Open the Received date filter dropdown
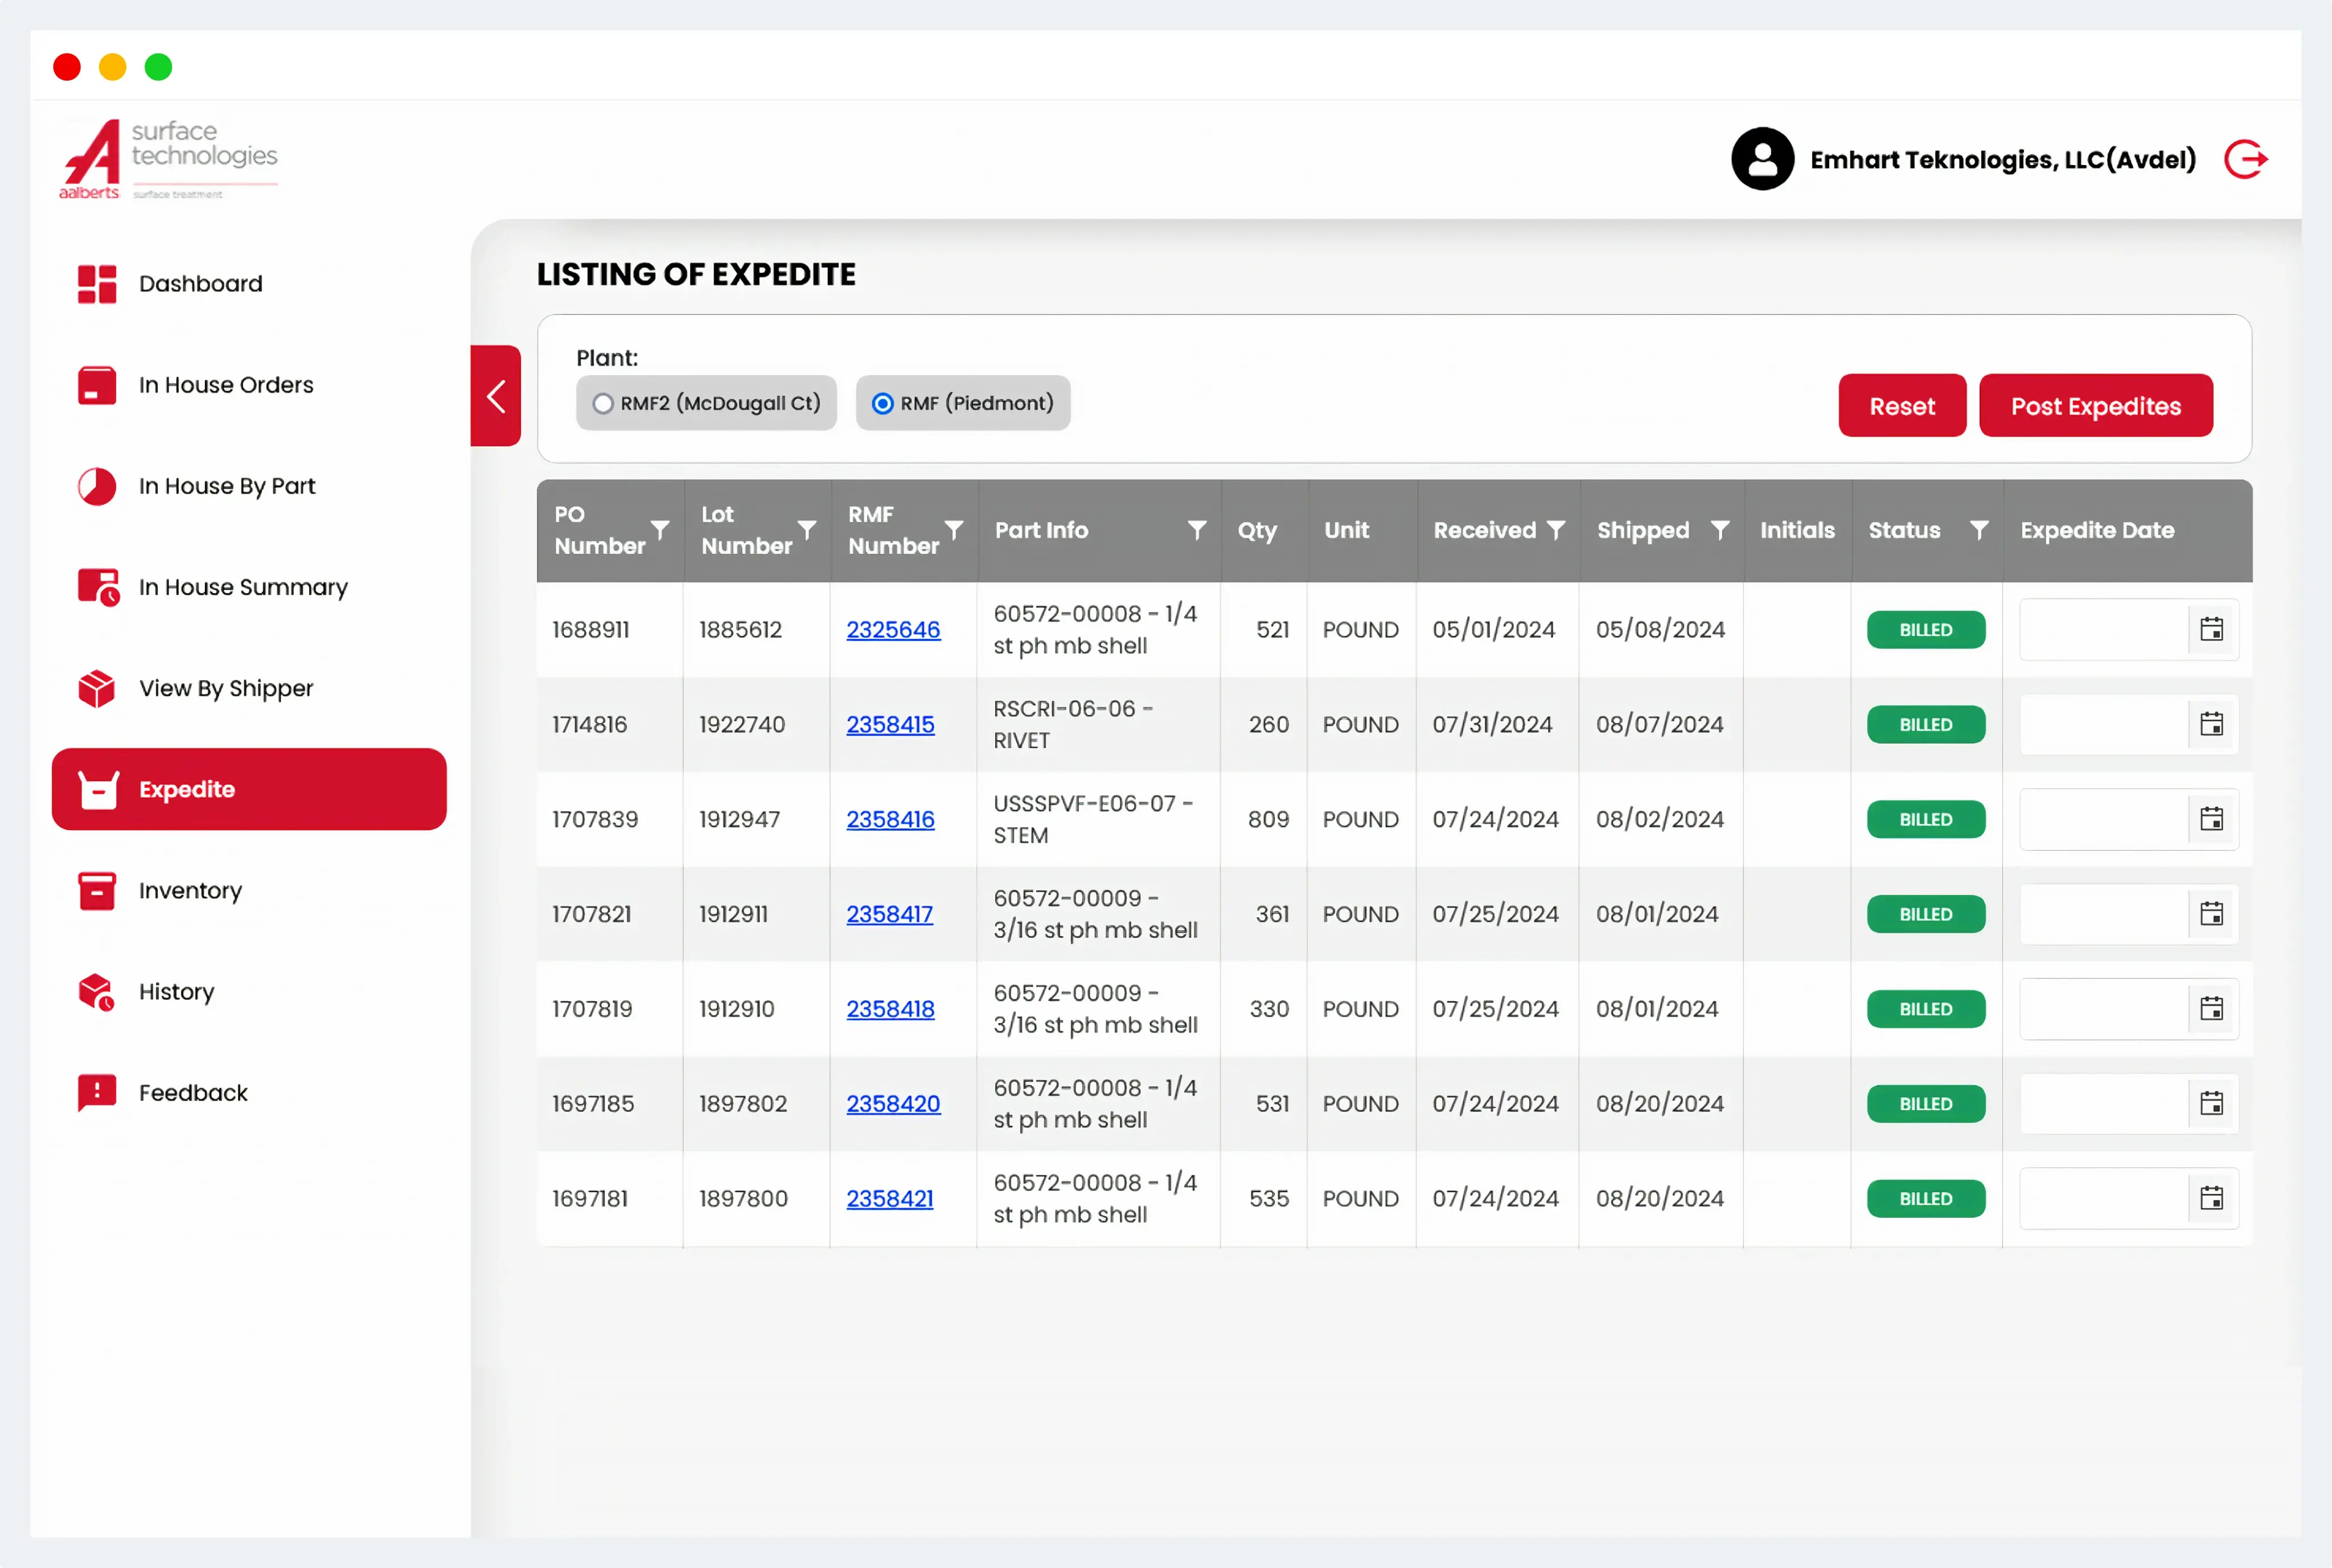 (x=1555, y=529)
